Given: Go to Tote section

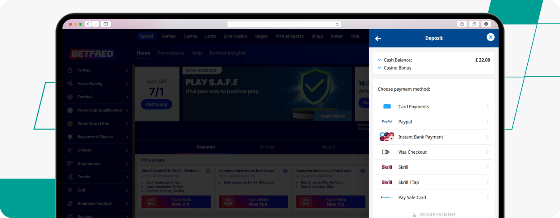Looking at the screenshot, I should 355,36.
